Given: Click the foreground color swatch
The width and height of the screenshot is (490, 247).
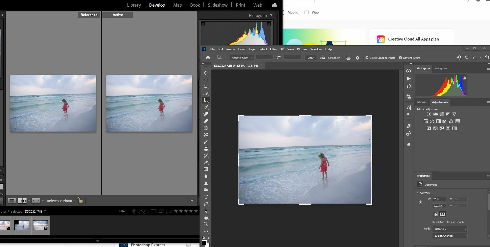Looking at the screenshot, I should point(204,243).
